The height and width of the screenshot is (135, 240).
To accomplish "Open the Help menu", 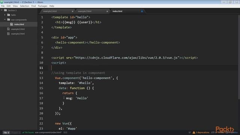I will pyautogui.click(x=52, y=6).
